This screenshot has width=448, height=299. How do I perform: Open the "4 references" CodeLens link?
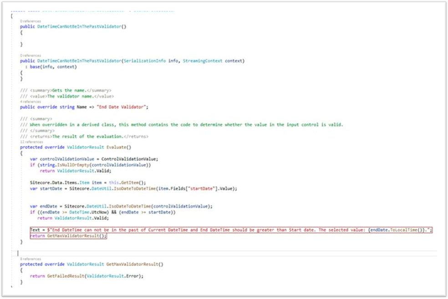tap(31, 101)
